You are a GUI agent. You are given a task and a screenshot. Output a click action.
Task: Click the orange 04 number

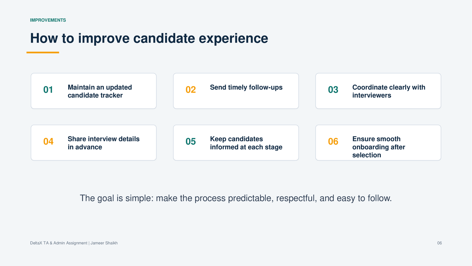[48, 141]
